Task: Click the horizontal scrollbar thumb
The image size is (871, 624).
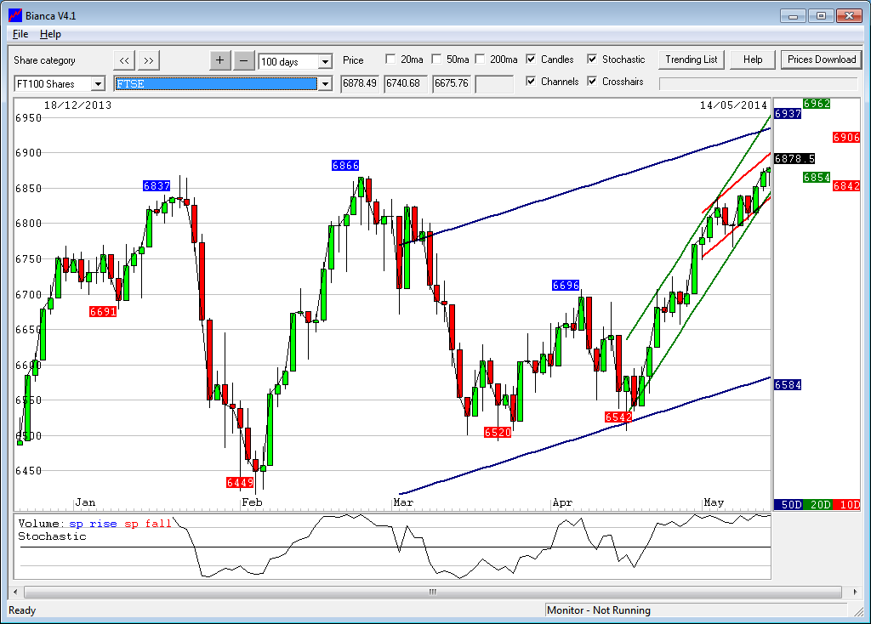Action: [432, 592]
